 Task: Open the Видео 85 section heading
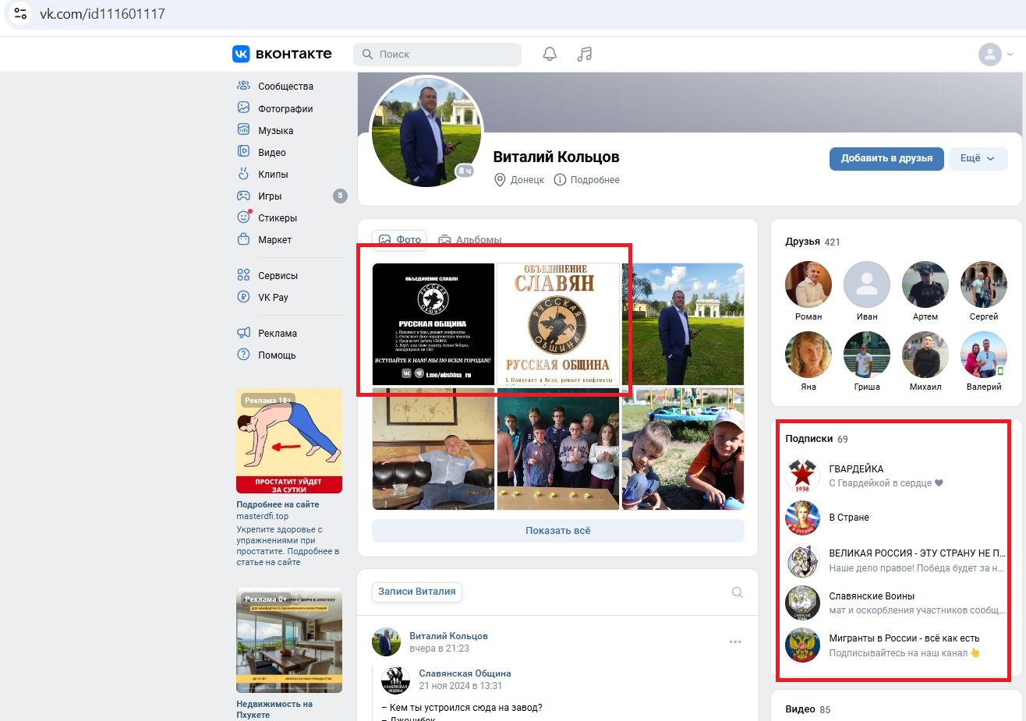pyautogui.click(x=808, y=709)
